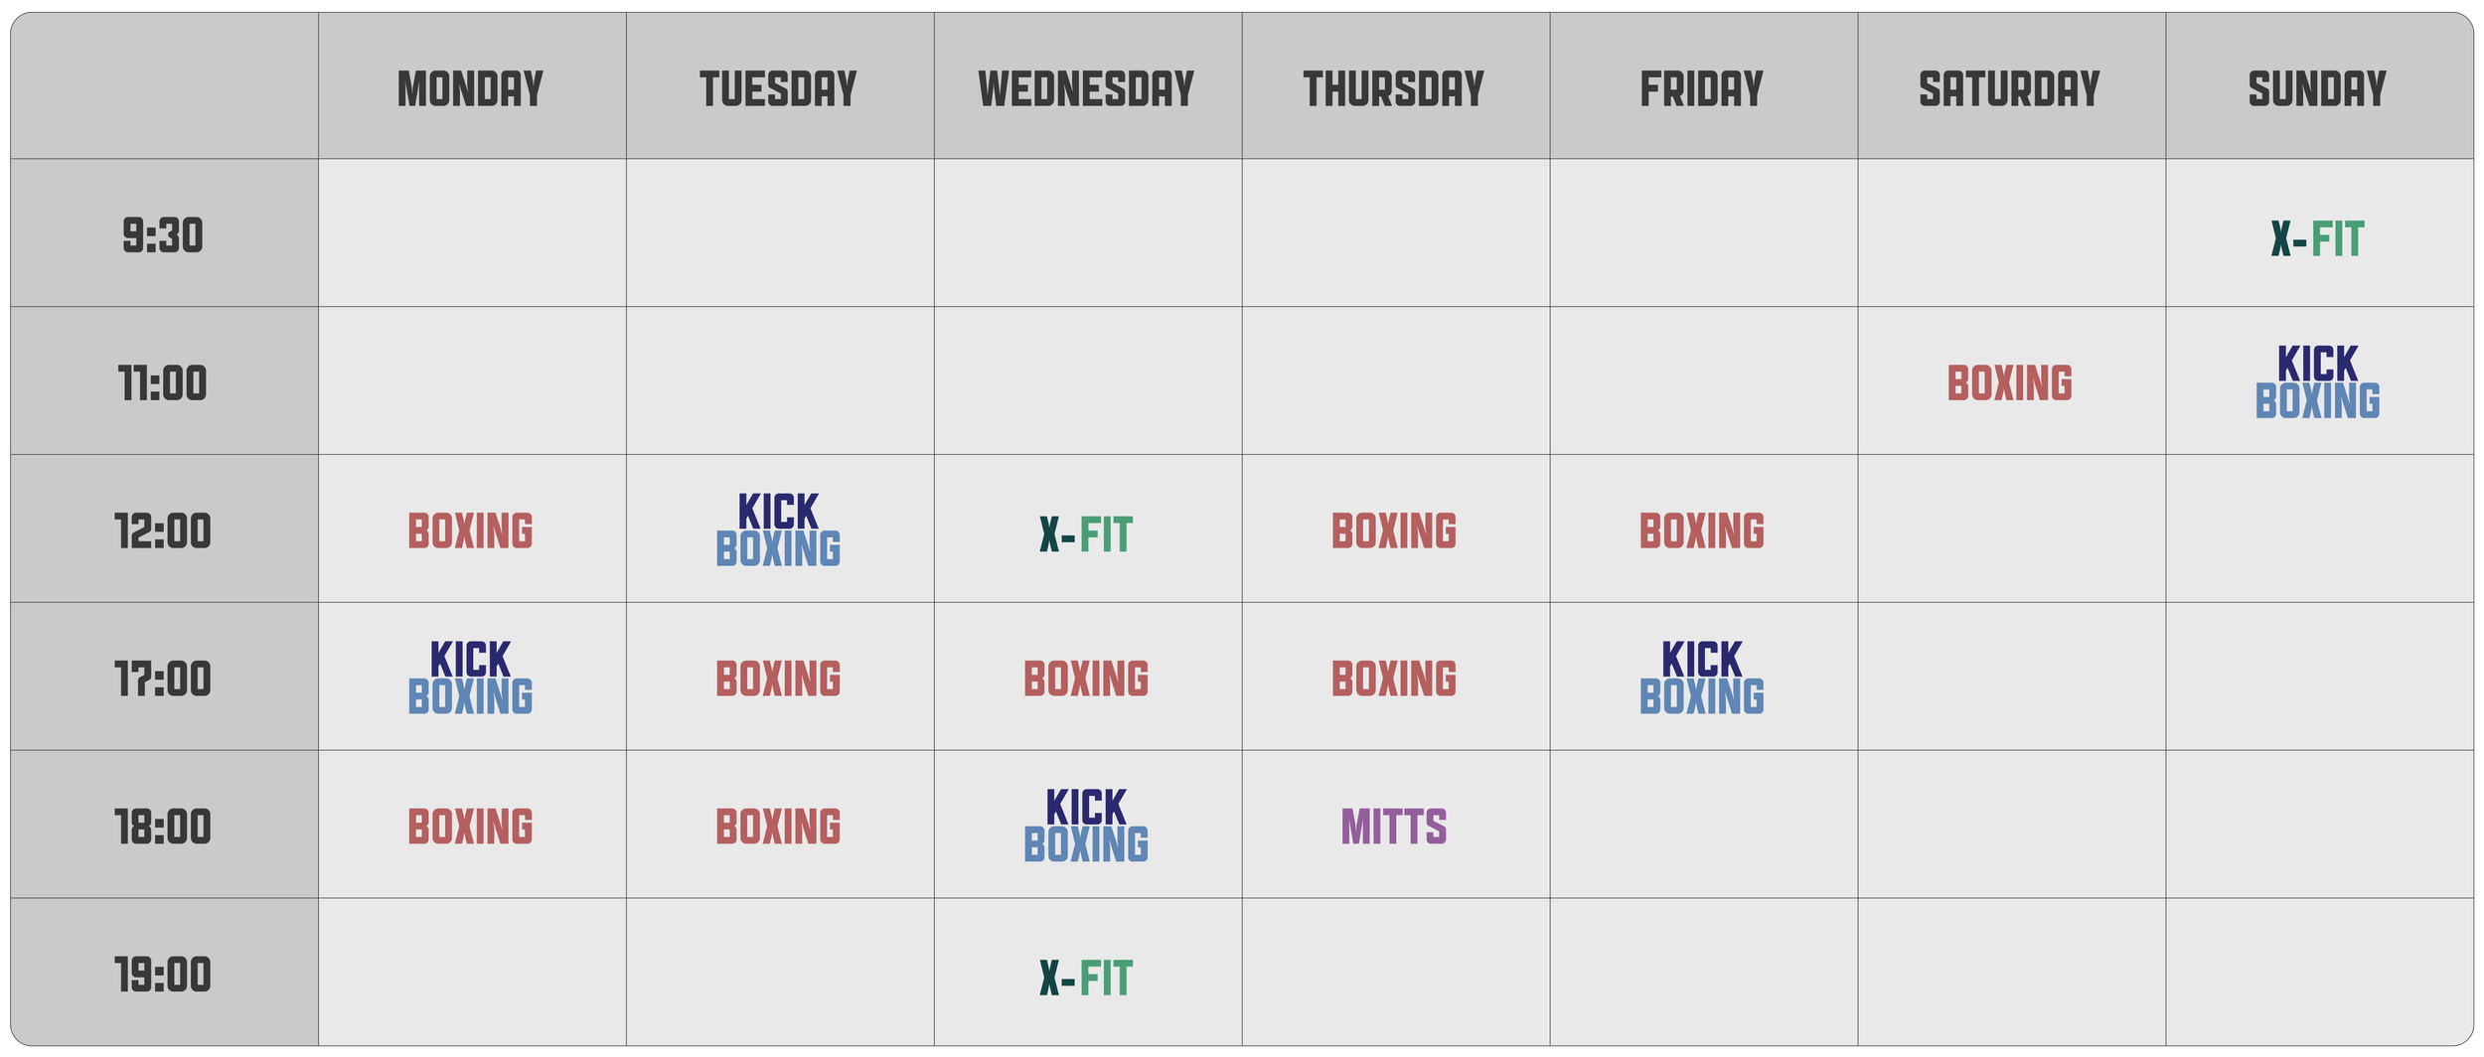Select the Sunday column header
The height and width of the screenshot is (1057, 2484).
click(2318, 89)
